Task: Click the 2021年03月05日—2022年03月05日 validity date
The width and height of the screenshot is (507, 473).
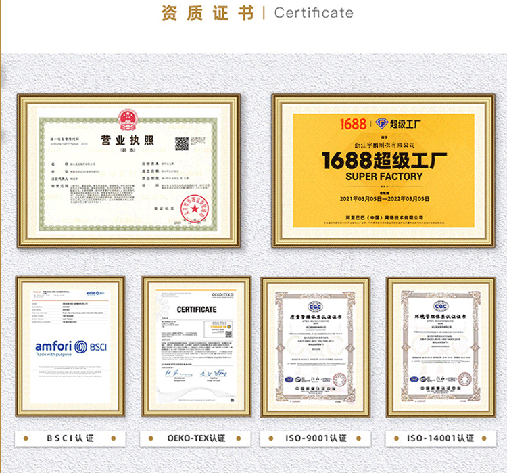Action: point(384,199)
